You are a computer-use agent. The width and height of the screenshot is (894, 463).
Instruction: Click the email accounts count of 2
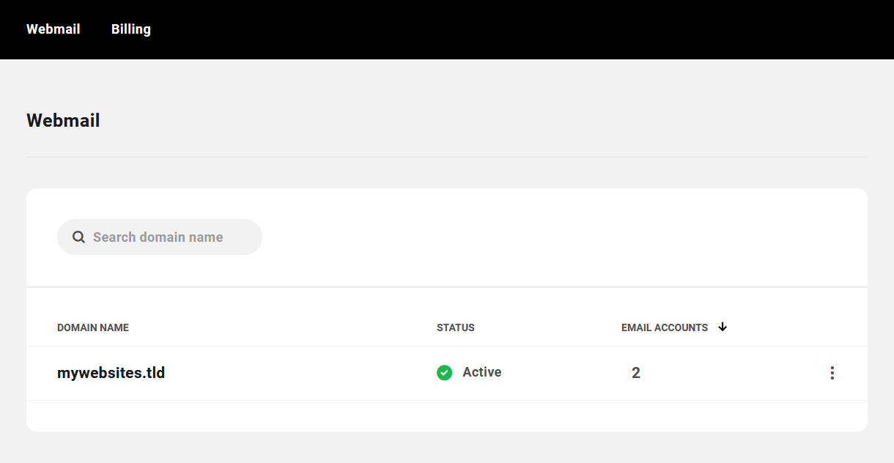coord(635,372)
